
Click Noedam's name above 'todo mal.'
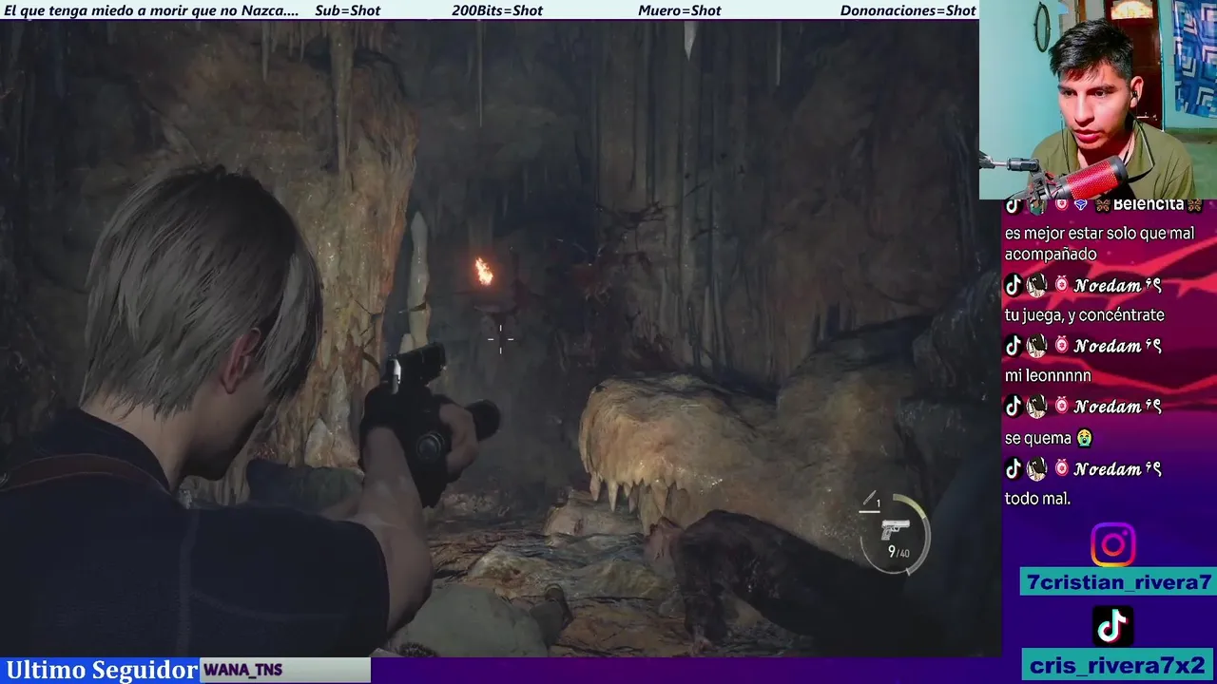pyautogui.click(x=1107, y=468)
